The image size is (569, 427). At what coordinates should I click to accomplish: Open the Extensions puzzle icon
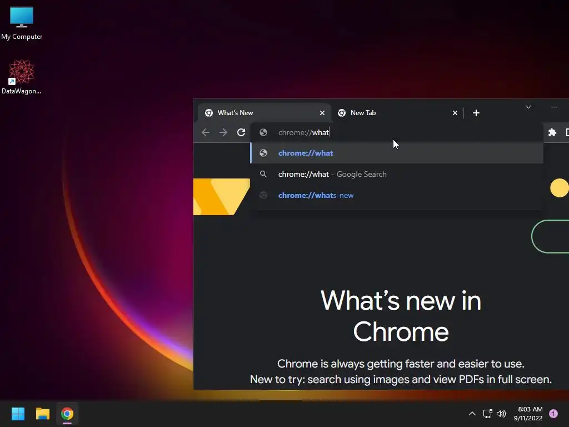coord(552,132)
